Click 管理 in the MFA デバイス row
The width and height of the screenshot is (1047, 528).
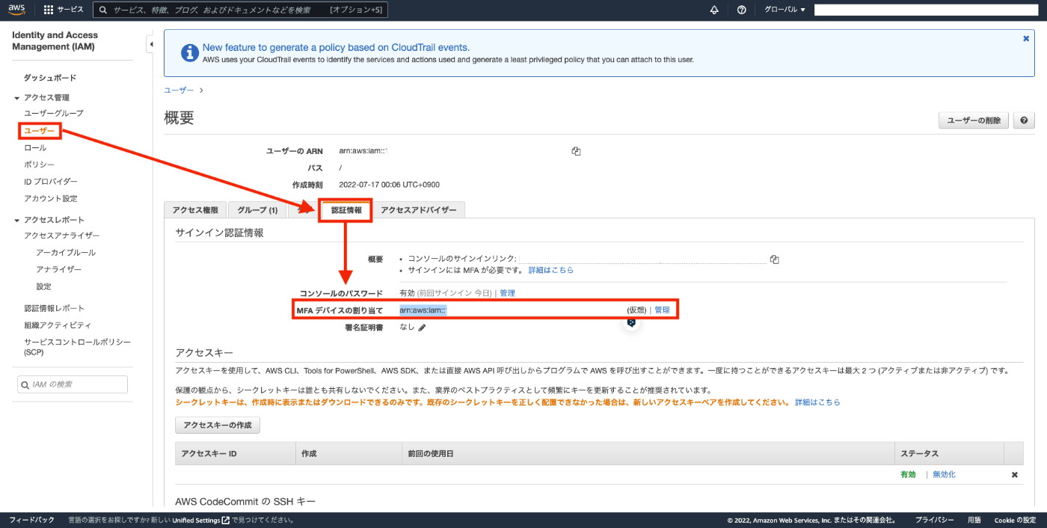coord(662,310)
